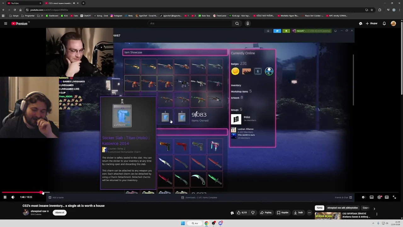
Task: Open Steam Friends & Chat in video
Action: click(343, 197)
